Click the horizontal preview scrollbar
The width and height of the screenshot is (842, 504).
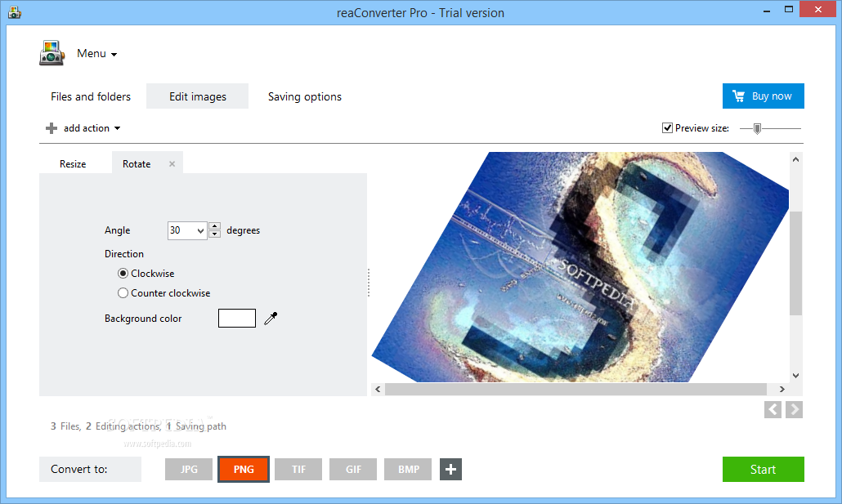click(x=576, y=389)
